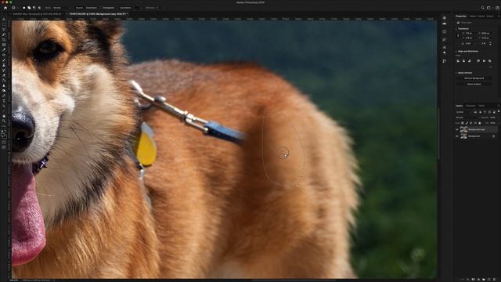Image resolution: width=501 pixels, height=282 pixels.
Task: Open the Patch mode Normal dropdown
Action: pyautogui.click(x=61, y=8)
